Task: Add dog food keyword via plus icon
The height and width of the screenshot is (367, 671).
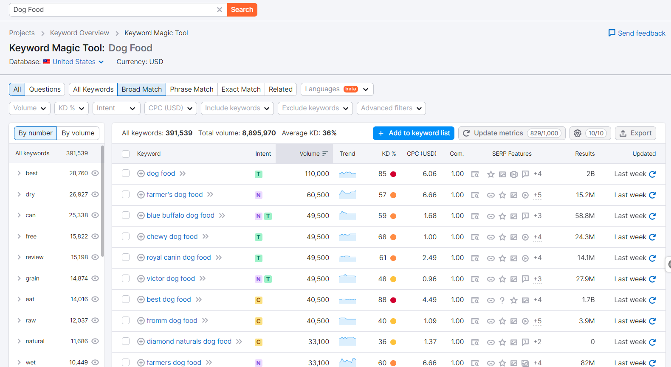Action: (141, 174)
